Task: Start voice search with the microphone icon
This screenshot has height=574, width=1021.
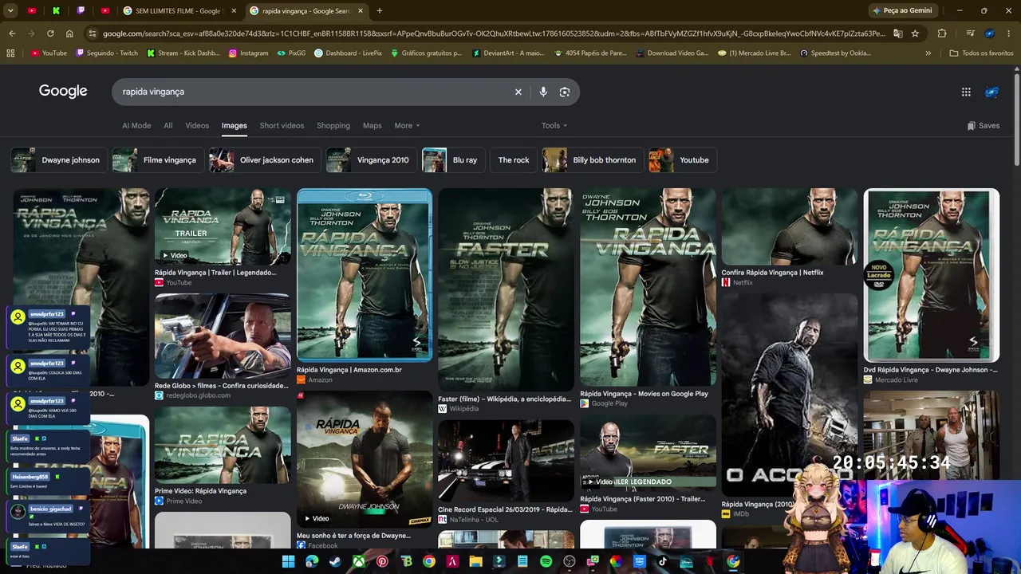Action: 543,92
